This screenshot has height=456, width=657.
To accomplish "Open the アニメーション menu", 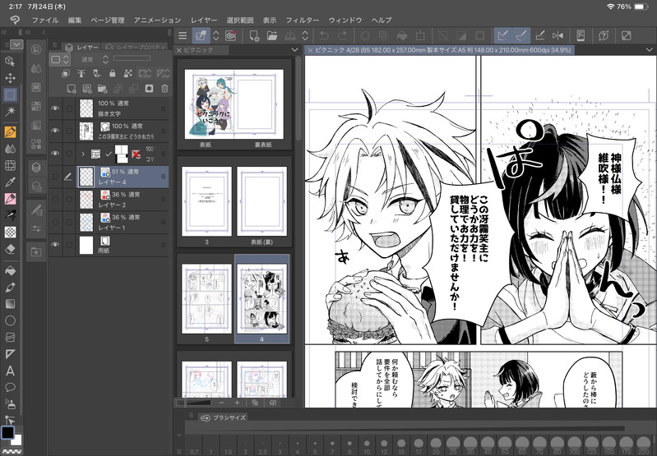I will pos(157,20).
